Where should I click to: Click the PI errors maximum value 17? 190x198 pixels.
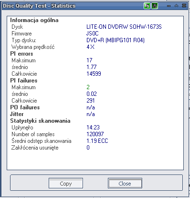click(x=89, y=60)
